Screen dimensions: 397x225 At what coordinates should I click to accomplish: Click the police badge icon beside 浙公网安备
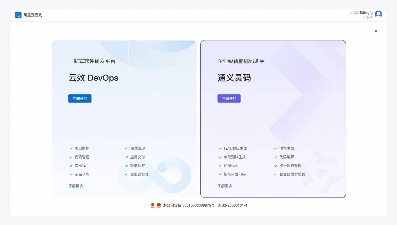159,205
